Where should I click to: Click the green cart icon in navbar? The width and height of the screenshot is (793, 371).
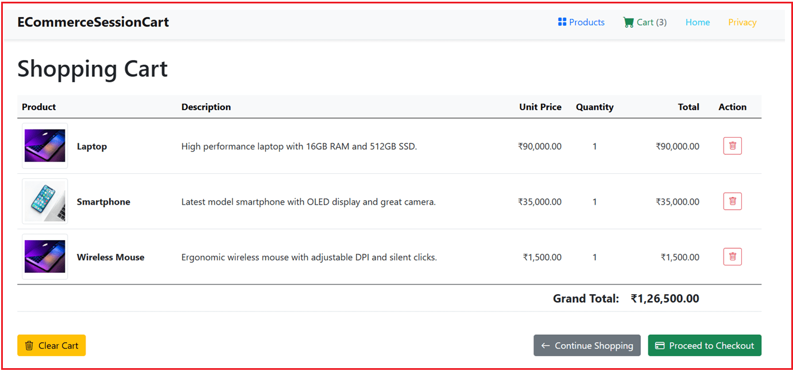click(x=628, y=22)
